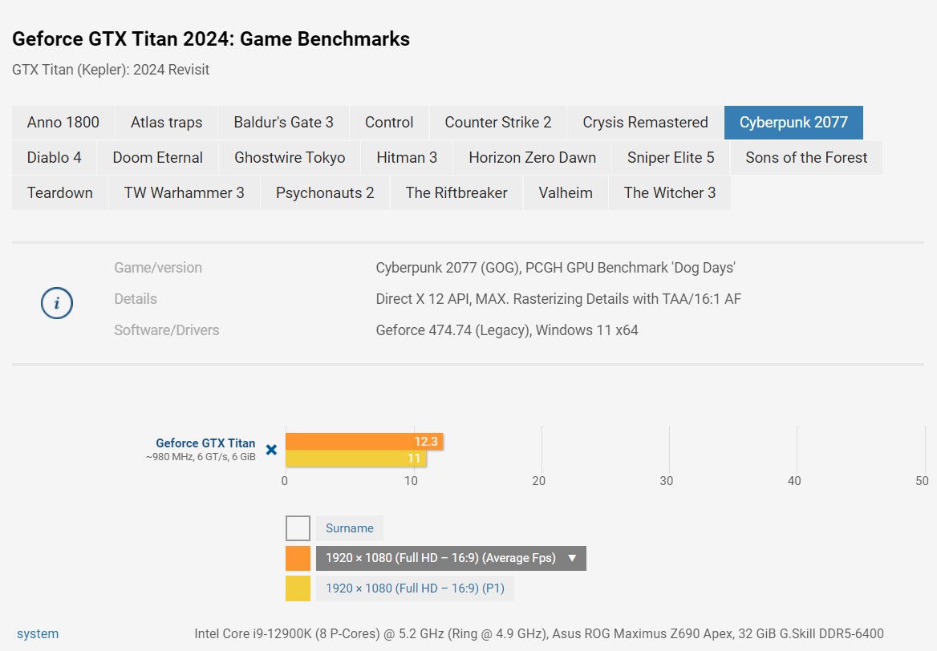Select the Baldur's Gate 3 tab
This screenshot has height=651, width=937.
click(x=283, y=123)
